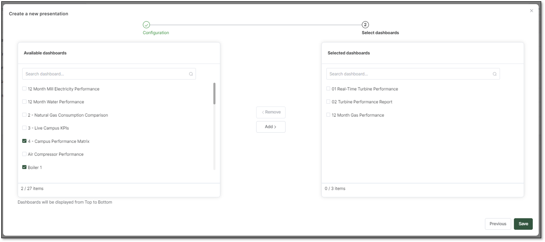Close the Create a new presentation dialog
Image resolution: width=545 pixels, height=242 pixels.
click(532, 11)
